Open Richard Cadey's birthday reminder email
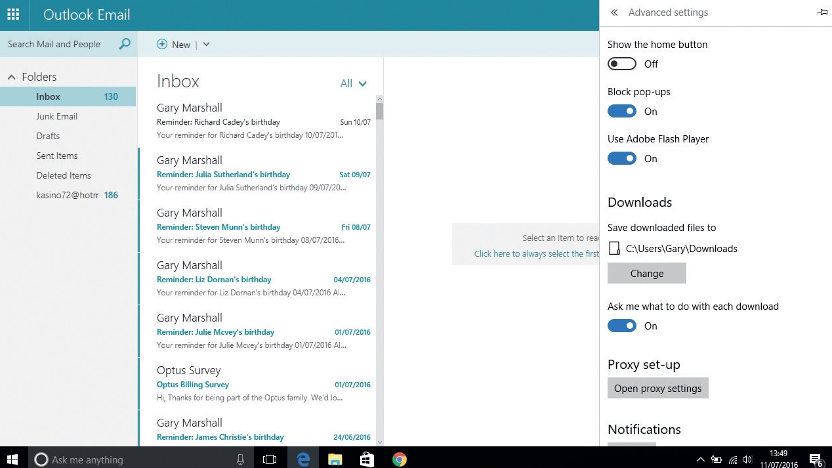The height and width of the screenshot is (468, 832). (x=257, y=121)
